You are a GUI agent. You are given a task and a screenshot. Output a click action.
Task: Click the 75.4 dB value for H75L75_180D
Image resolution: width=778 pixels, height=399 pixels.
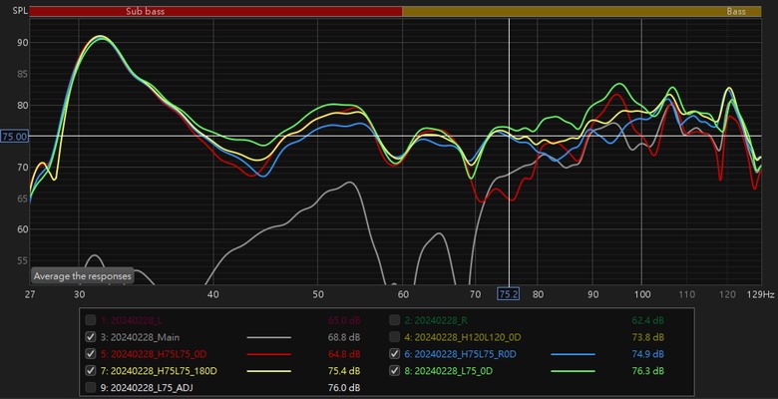coord(344,371)
